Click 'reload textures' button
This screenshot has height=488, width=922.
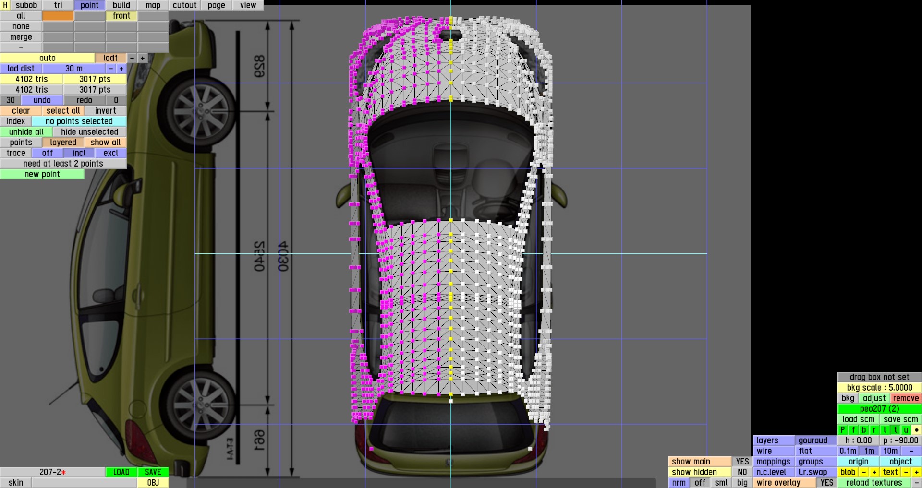point(874,483)
